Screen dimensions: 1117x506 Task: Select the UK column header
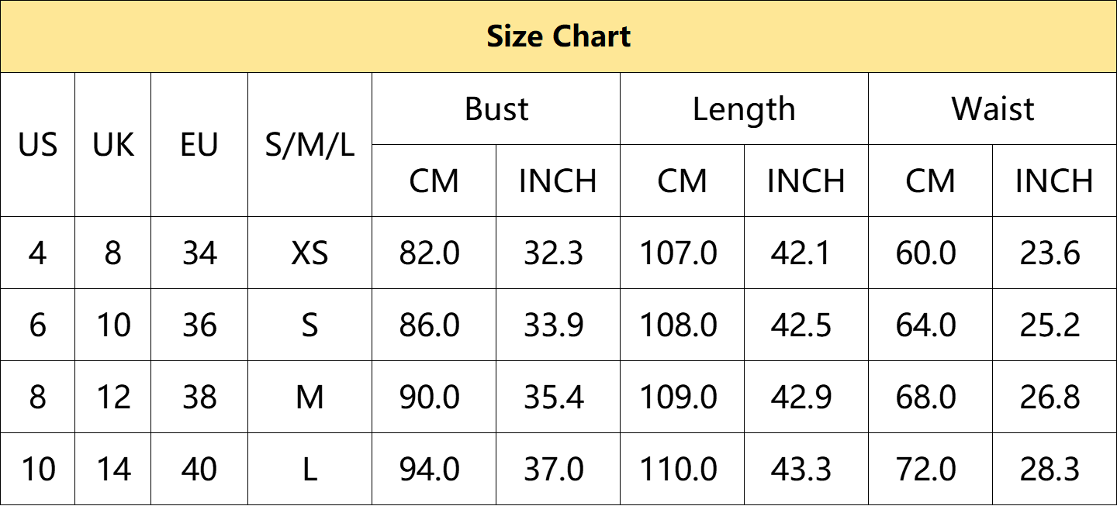(113, 145)
